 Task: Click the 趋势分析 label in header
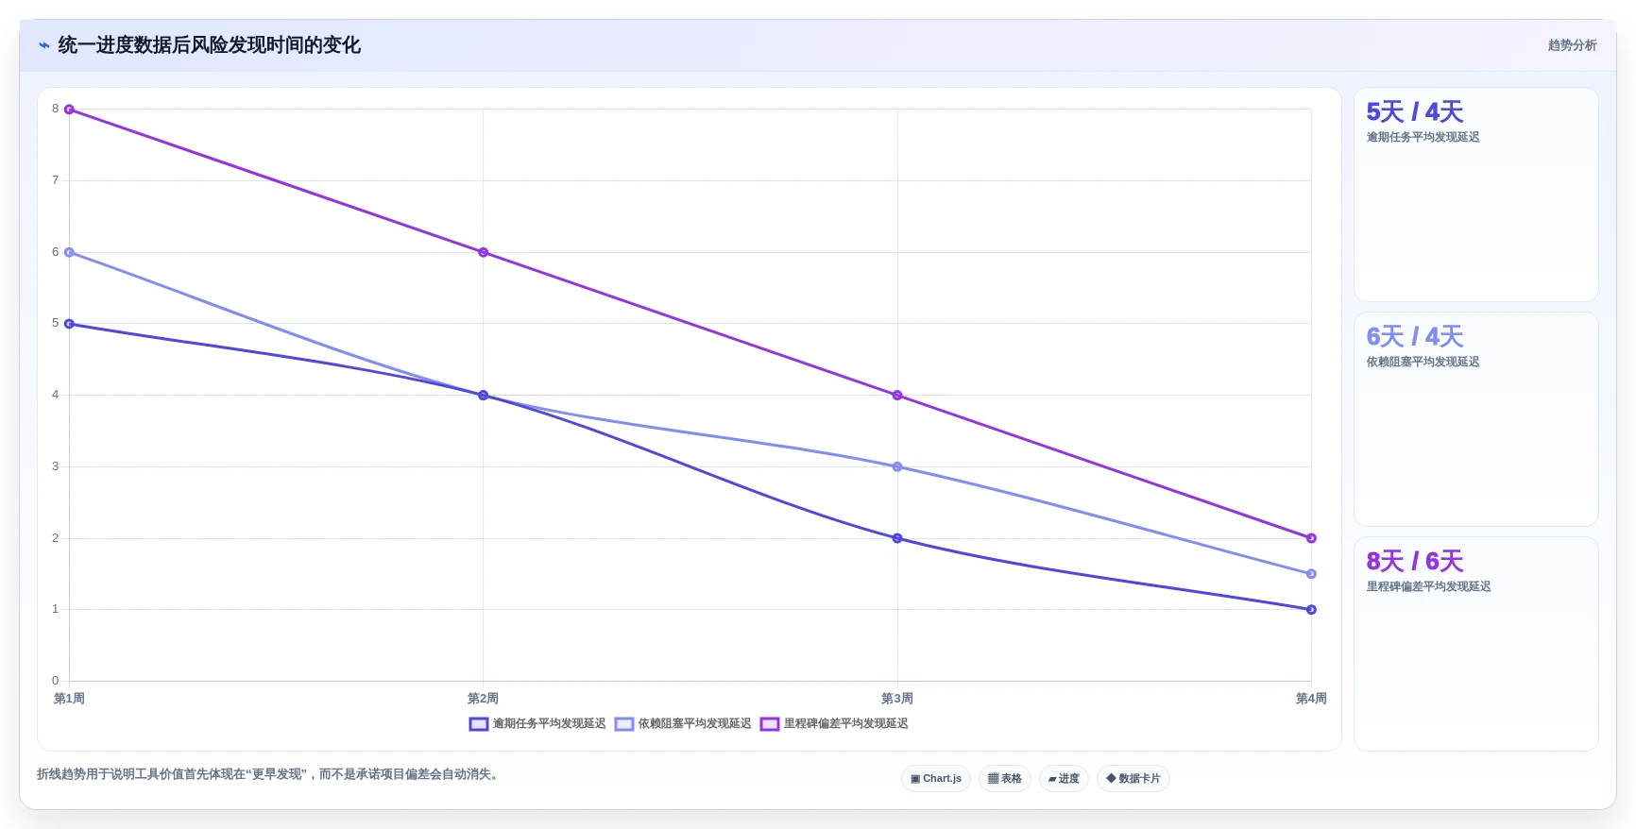point(1572,45)
